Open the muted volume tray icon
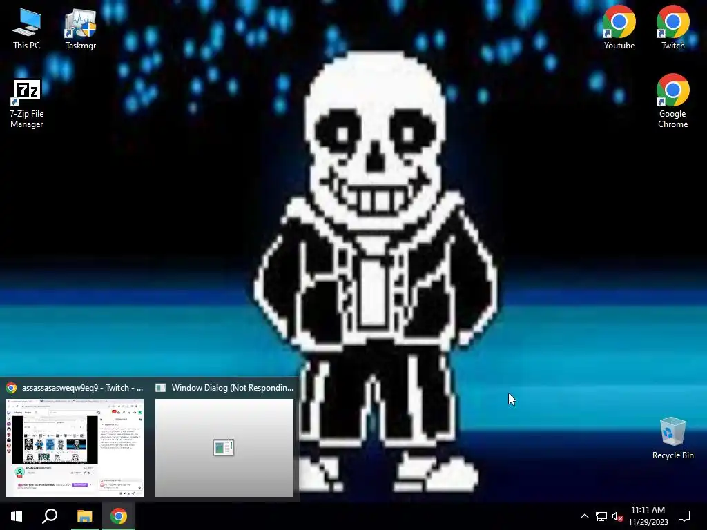This screenshot has height=530, width=707. (x=618, y=516)
